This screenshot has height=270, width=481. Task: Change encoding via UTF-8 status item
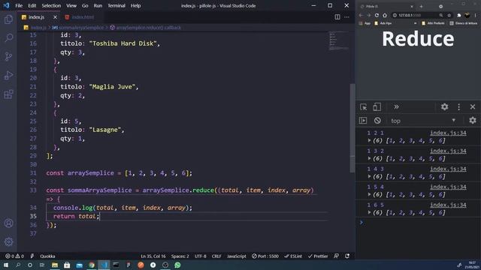coord(201,256)
